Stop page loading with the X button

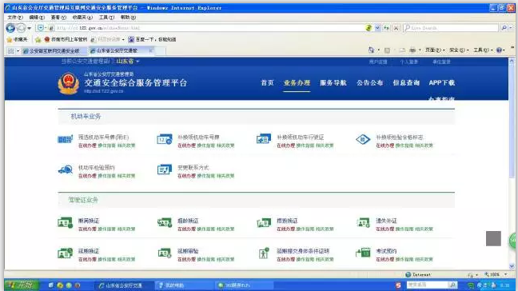396,28
